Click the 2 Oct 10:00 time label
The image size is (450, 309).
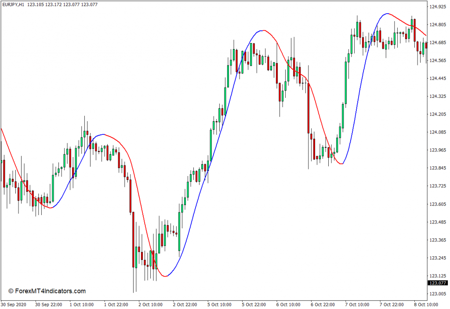click(x=150, y=305)
